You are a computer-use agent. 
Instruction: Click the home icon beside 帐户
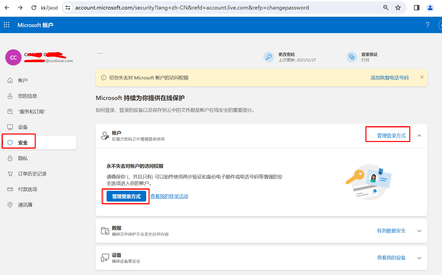pyautogui.click(x=10, y=80)
